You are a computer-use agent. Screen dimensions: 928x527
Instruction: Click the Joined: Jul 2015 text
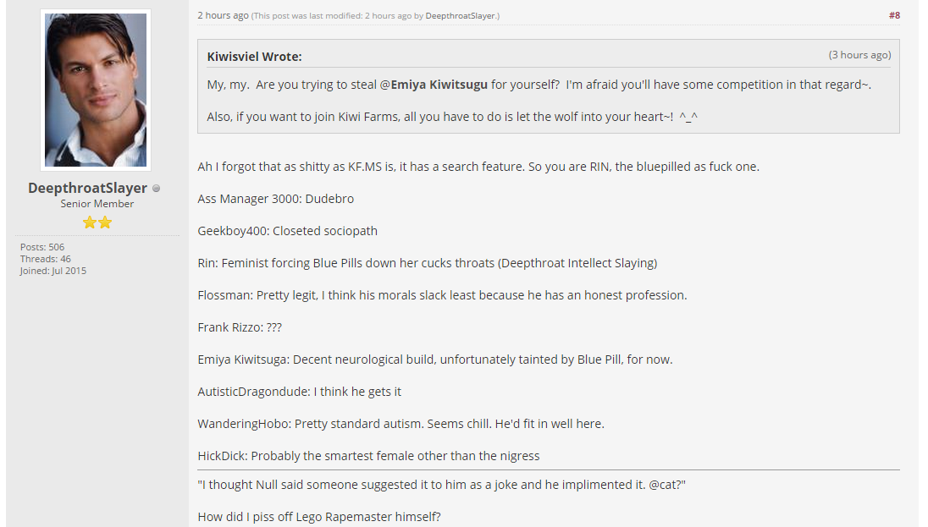(53, 271)
